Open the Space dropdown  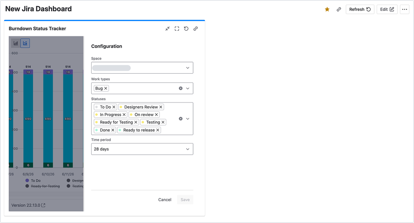coord(142,68)
